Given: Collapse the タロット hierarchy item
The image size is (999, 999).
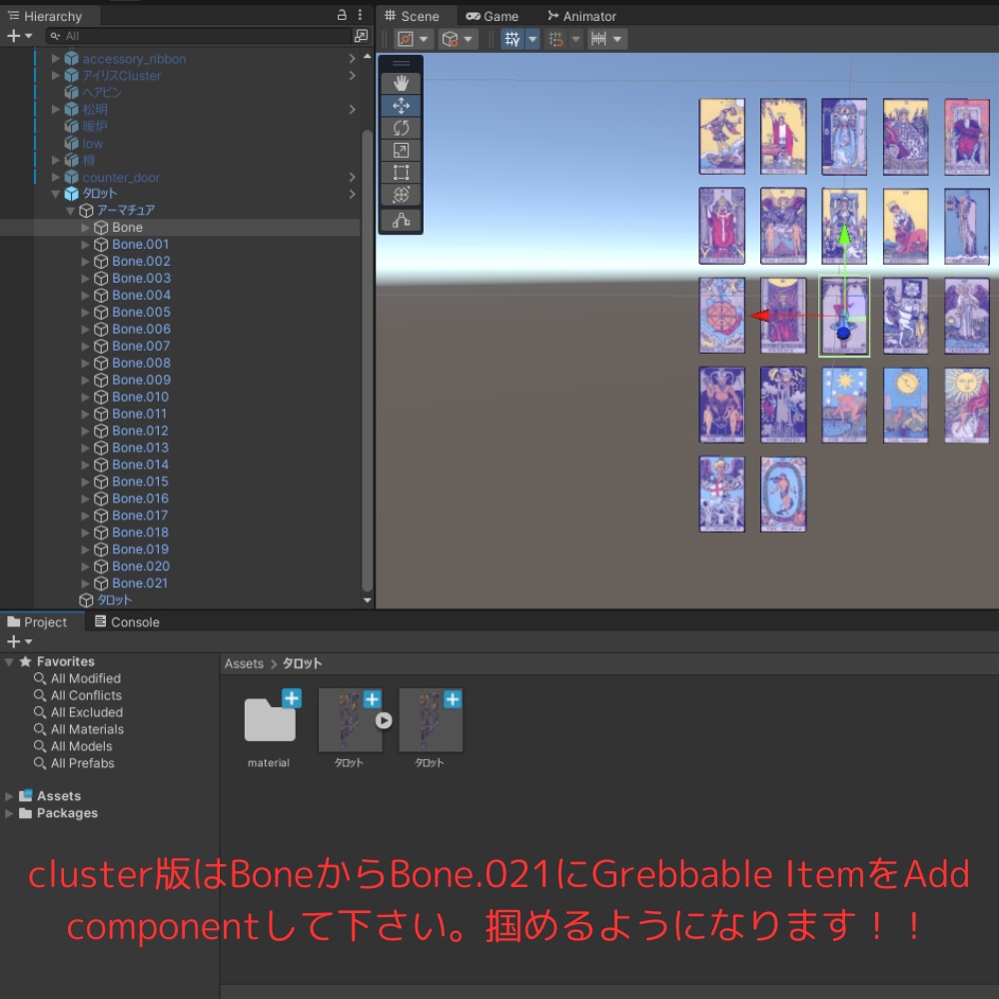Looking at the screenshot, I should pyautogui.click(x=56, y=194).
